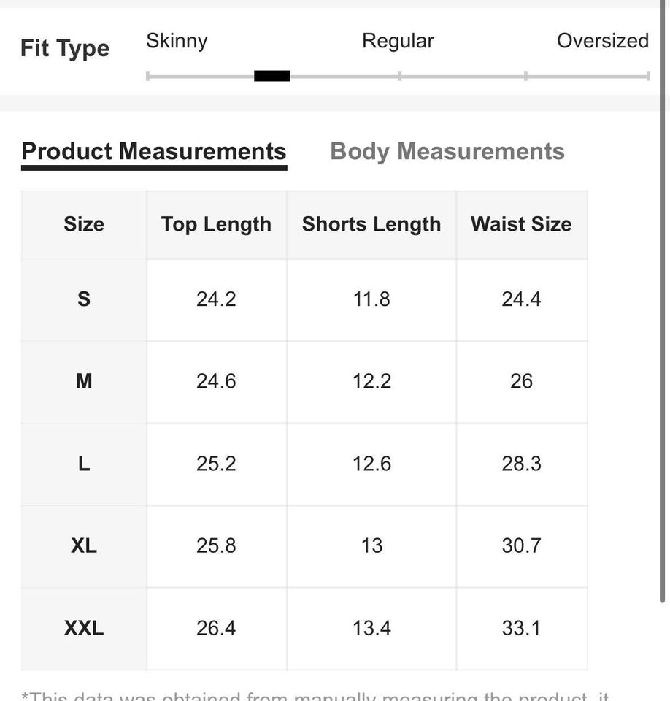This screenshot has height=701, width=670.
Task: Select the Product Measurements tab
Action: click(x=154, y=151)
